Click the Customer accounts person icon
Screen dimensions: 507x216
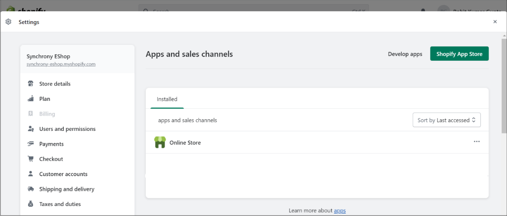coord(30,174)
